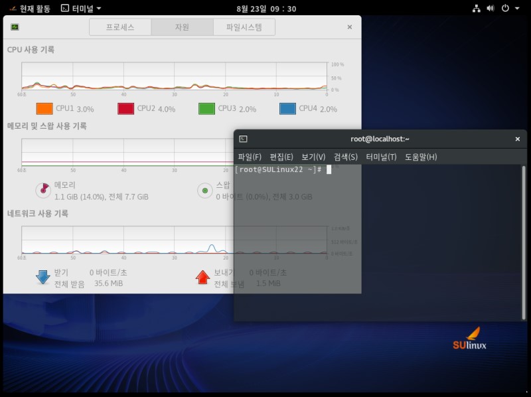
Task: Open the 편집(E) menu in terminal
Action: click(x=281, y=157)
